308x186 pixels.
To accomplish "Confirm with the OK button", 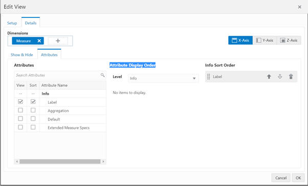I will pos(298,178).
